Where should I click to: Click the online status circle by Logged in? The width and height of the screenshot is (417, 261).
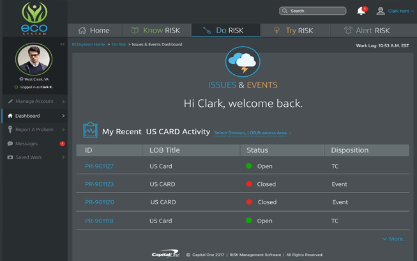(x=16, y=87)
